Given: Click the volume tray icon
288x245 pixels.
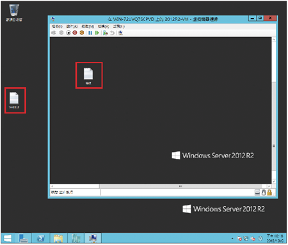Looking at the screenshot, I should (253, 239).
